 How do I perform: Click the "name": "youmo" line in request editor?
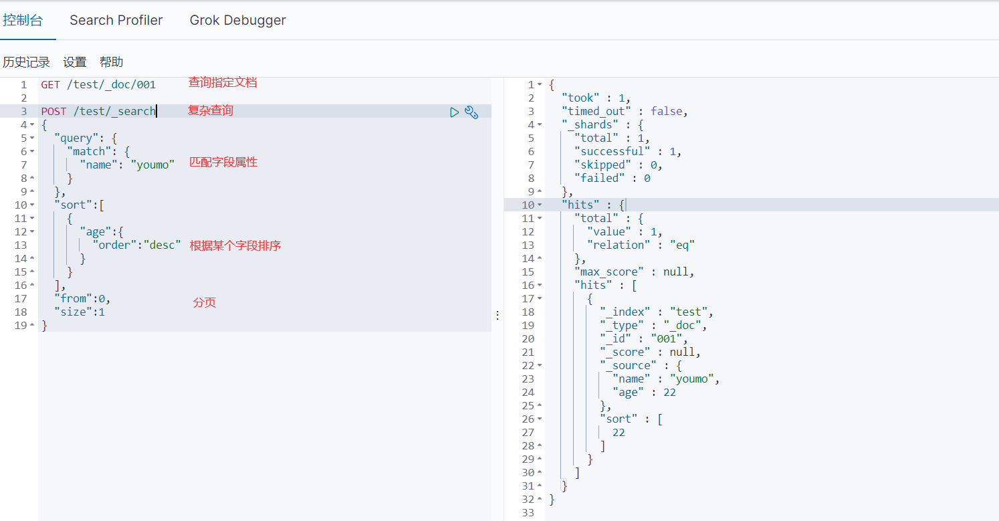click(127, 165)
